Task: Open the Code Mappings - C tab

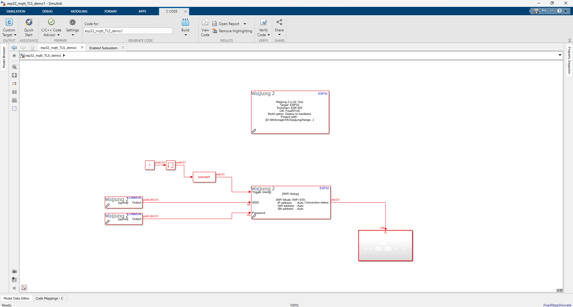Action: [x=50, y=298]
